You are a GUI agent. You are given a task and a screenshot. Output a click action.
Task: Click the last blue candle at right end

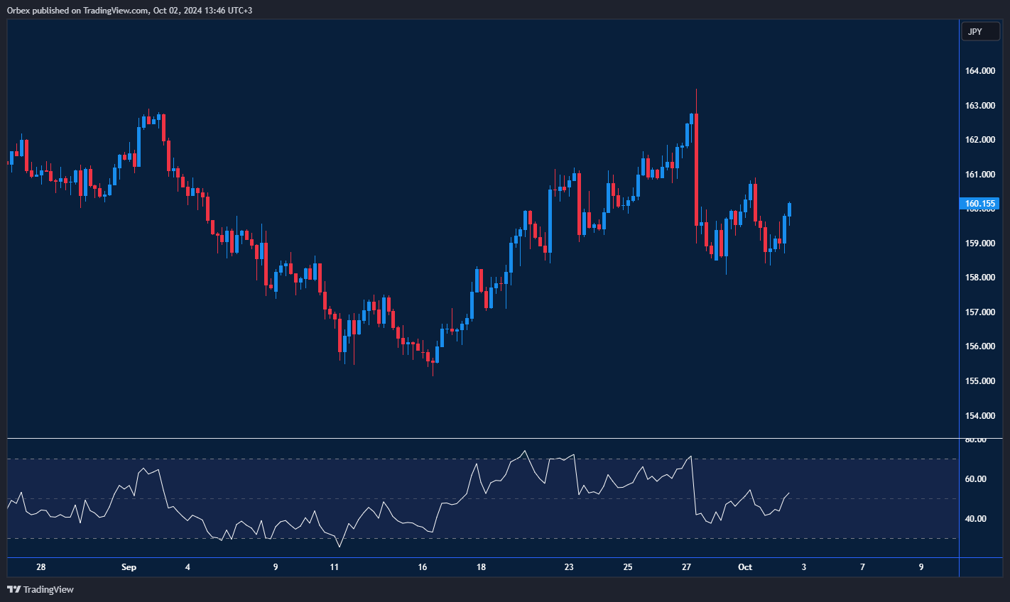tap(790, 209)
